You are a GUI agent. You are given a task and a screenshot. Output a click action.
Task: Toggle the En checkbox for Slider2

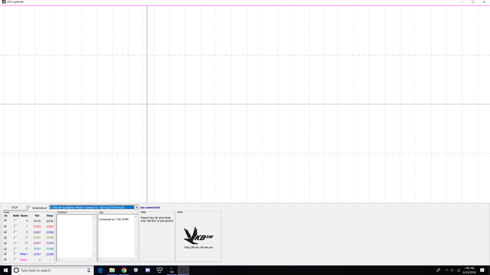(x=6, y=260)
